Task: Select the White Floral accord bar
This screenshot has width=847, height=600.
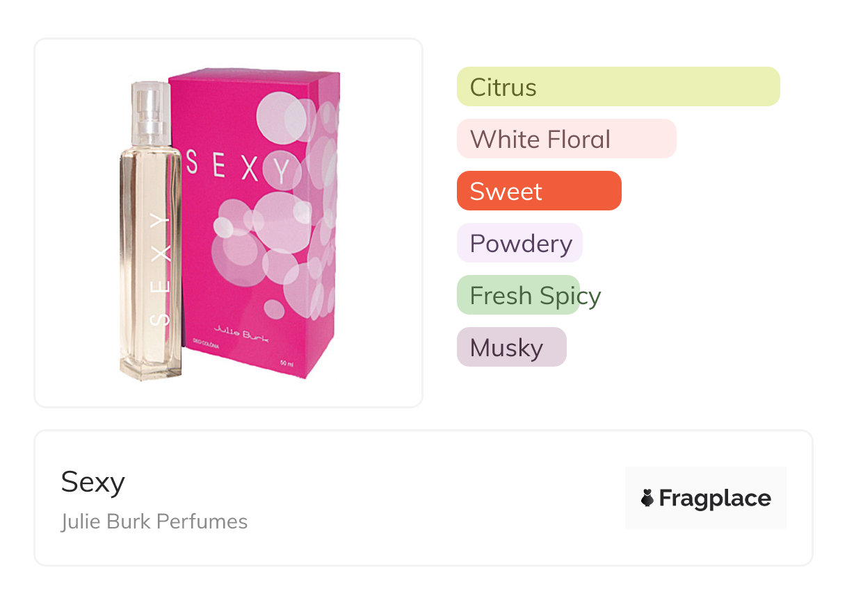Action: 566,139
